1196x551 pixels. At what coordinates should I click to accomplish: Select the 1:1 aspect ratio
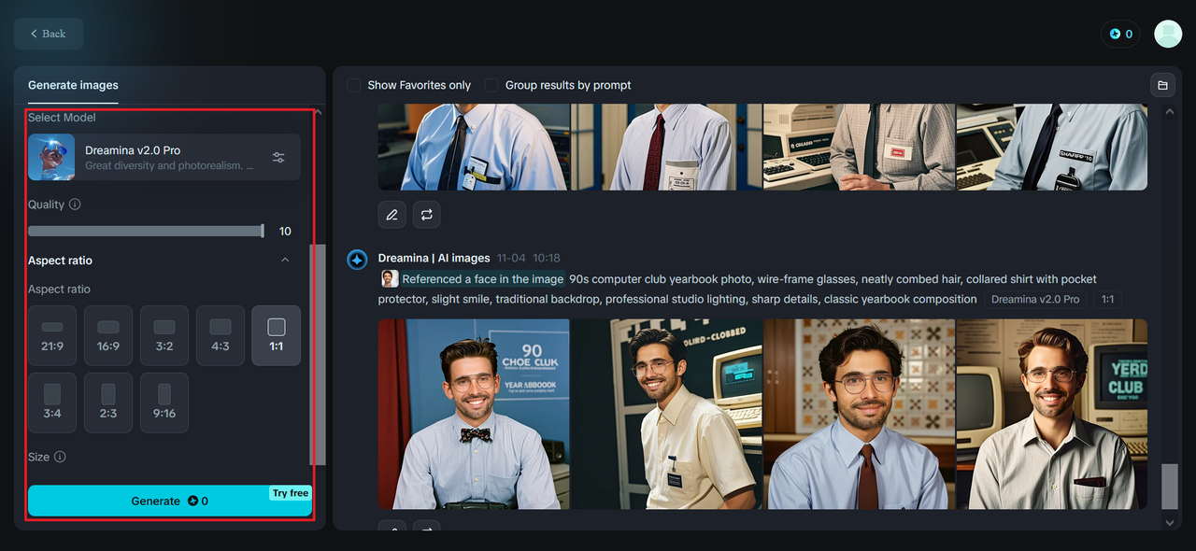point(277,335)
